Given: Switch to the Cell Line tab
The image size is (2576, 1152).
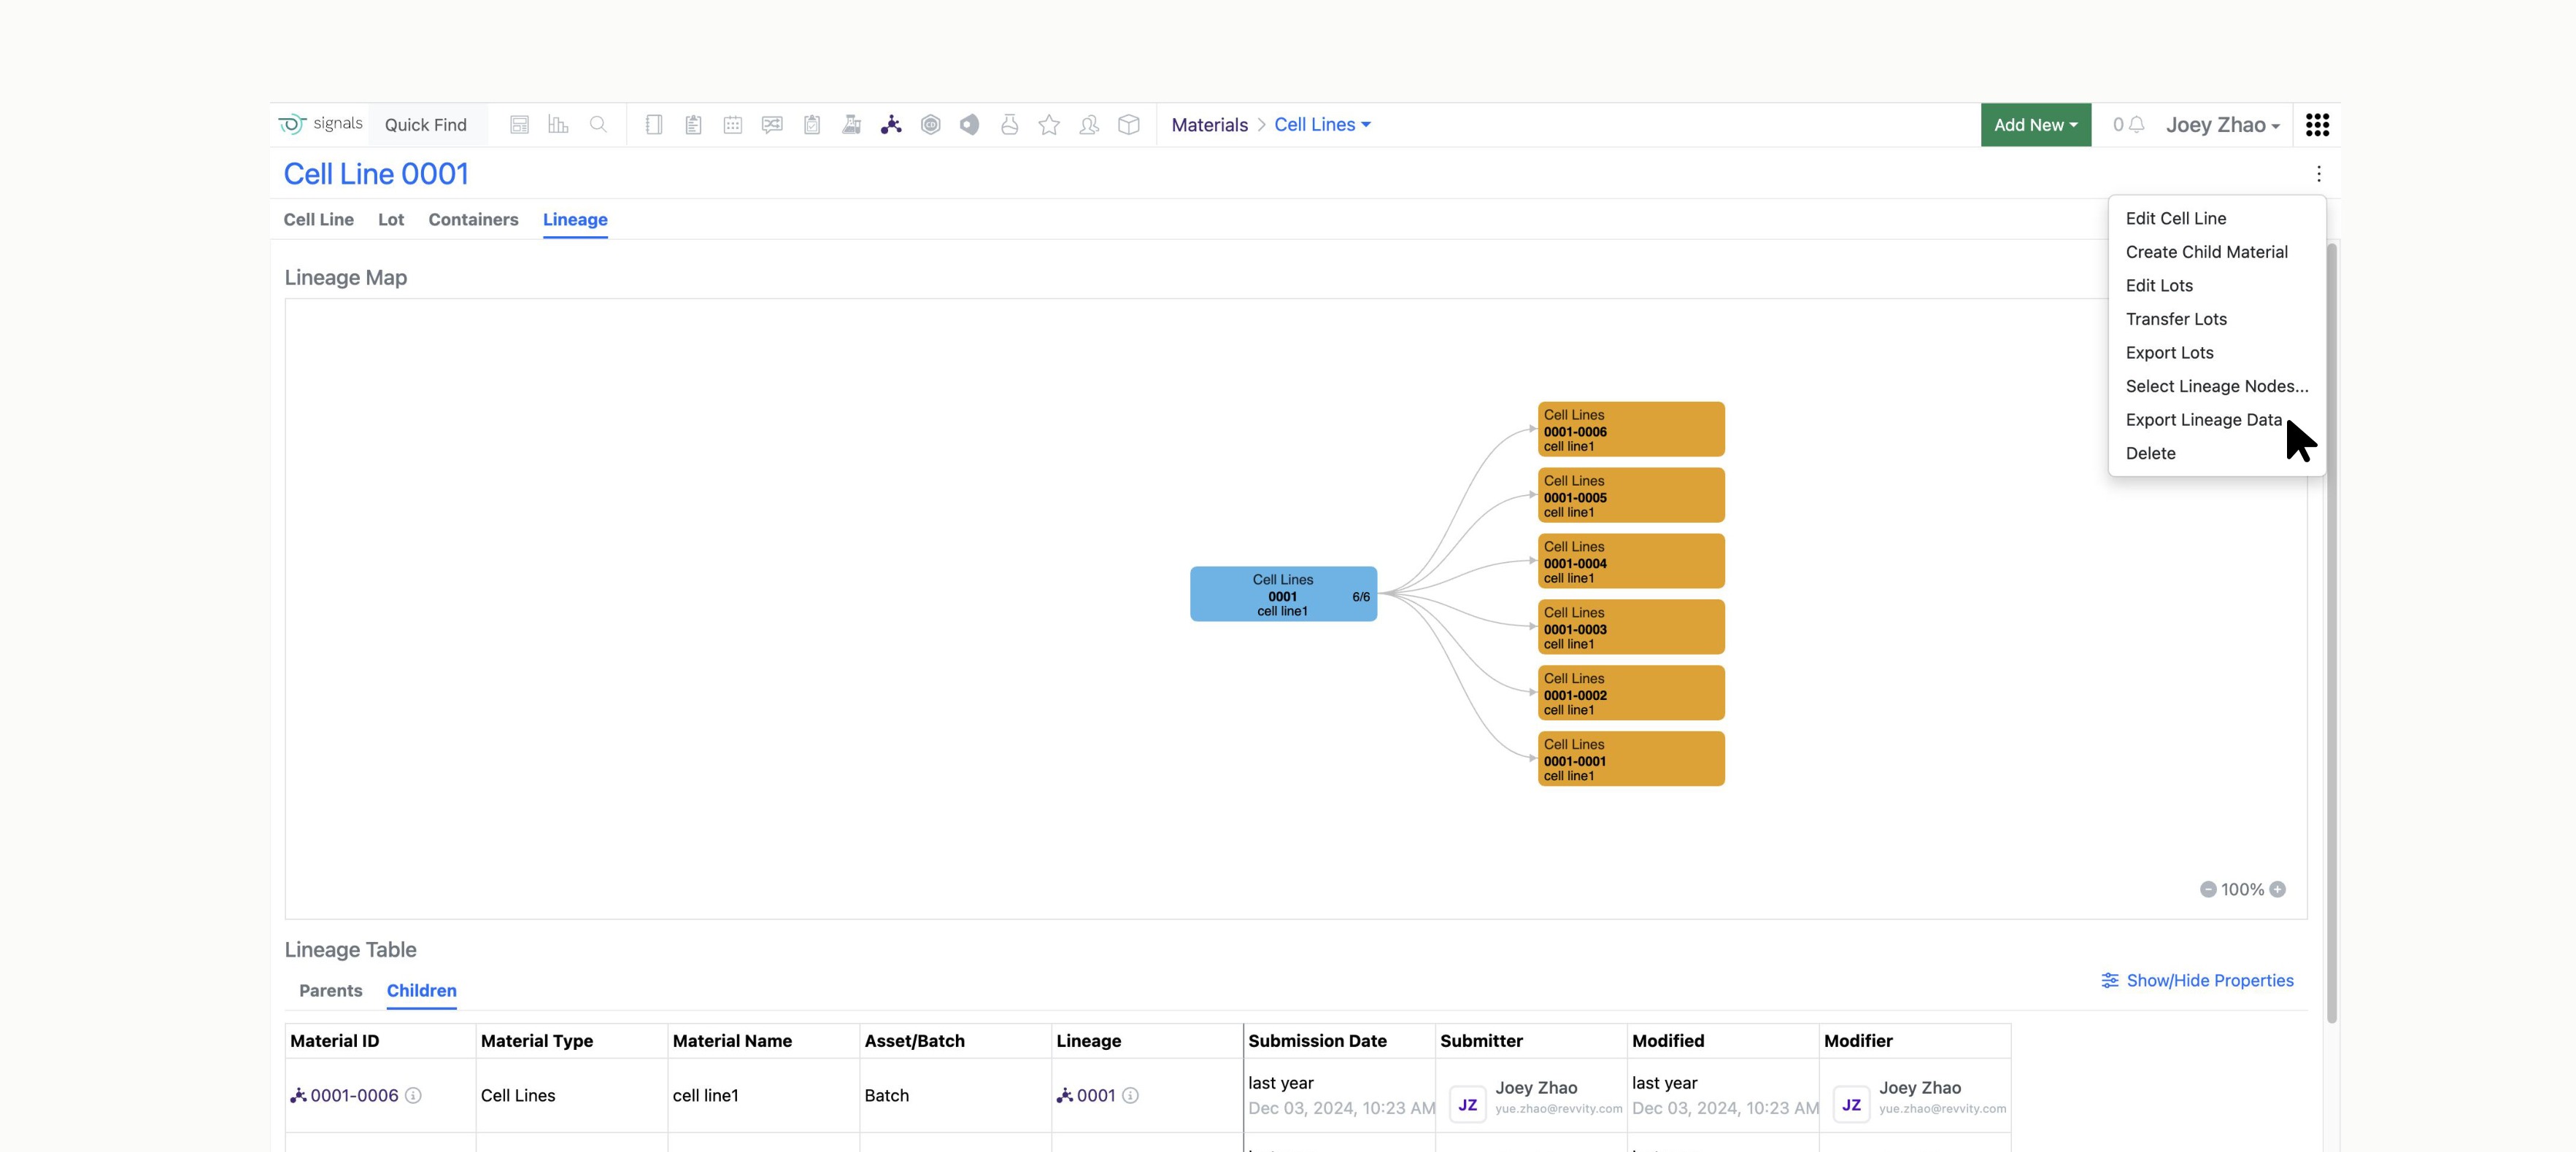Looking at the screenshot, I should coord(318,219).
